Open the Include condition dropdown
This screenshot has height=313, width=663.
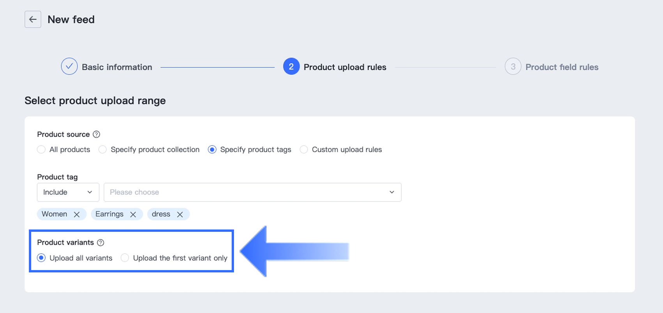click(x=68, y=192)
